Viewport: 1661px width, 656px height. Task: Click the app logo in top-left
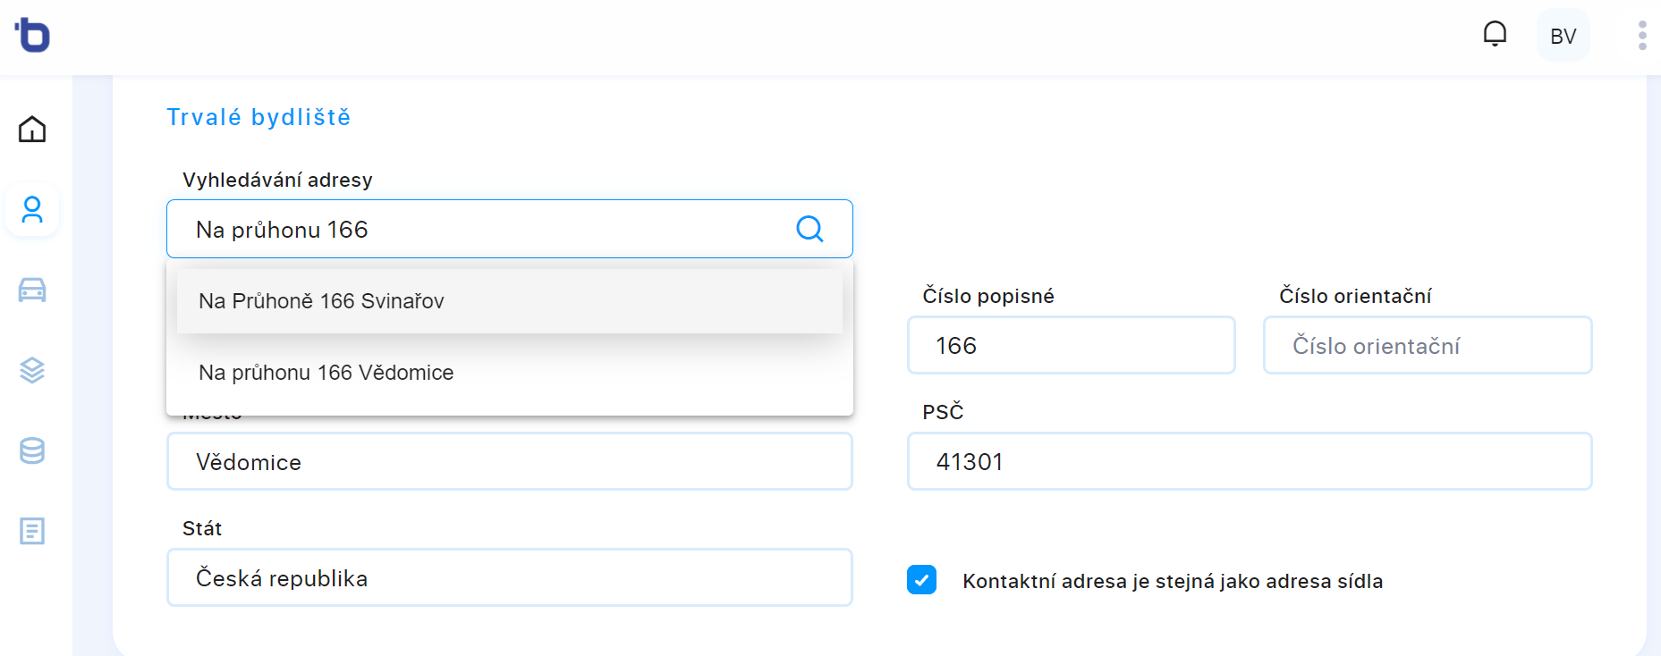click(x=32, y=35)
